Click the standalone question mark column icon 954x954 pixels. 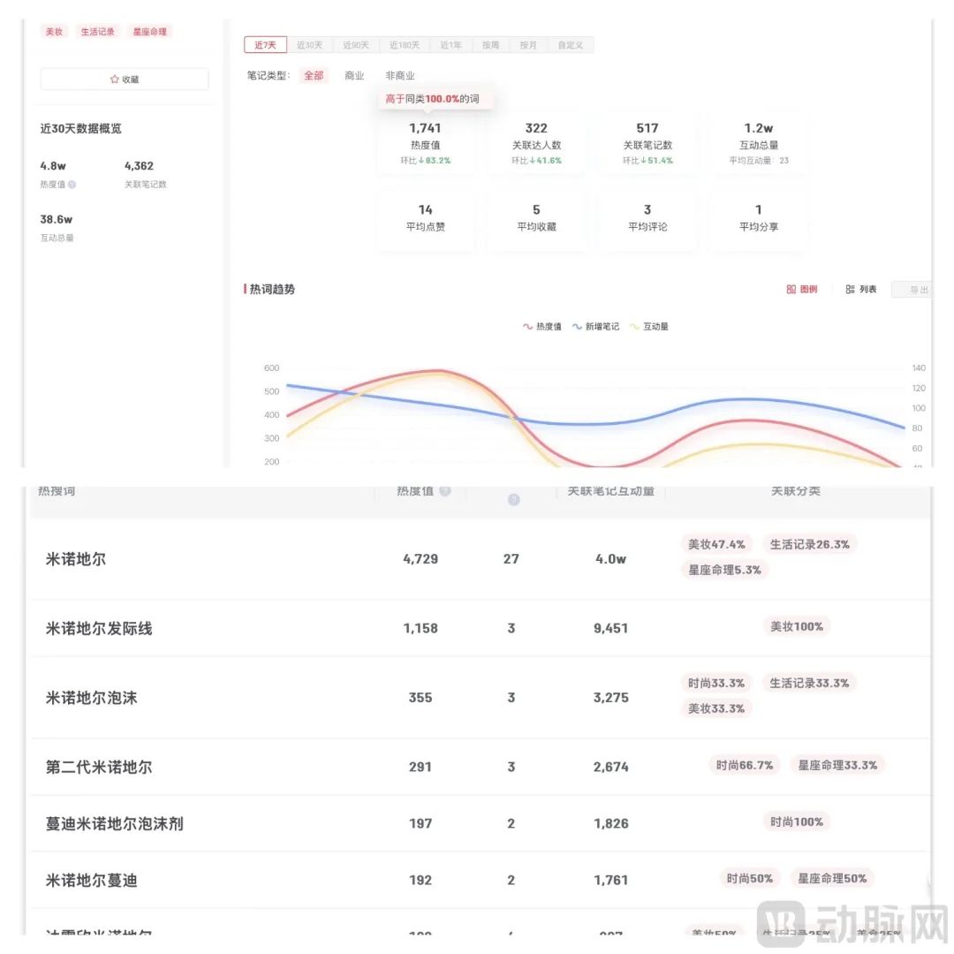pos(513,500)
